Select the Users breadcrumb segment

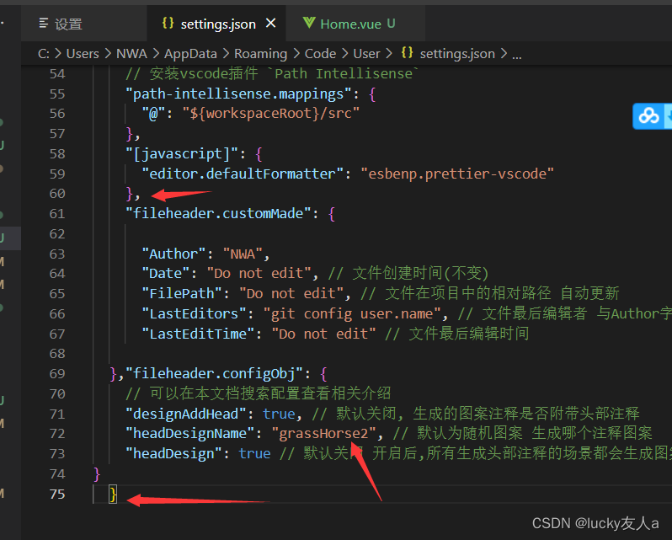tap(83, 54)
